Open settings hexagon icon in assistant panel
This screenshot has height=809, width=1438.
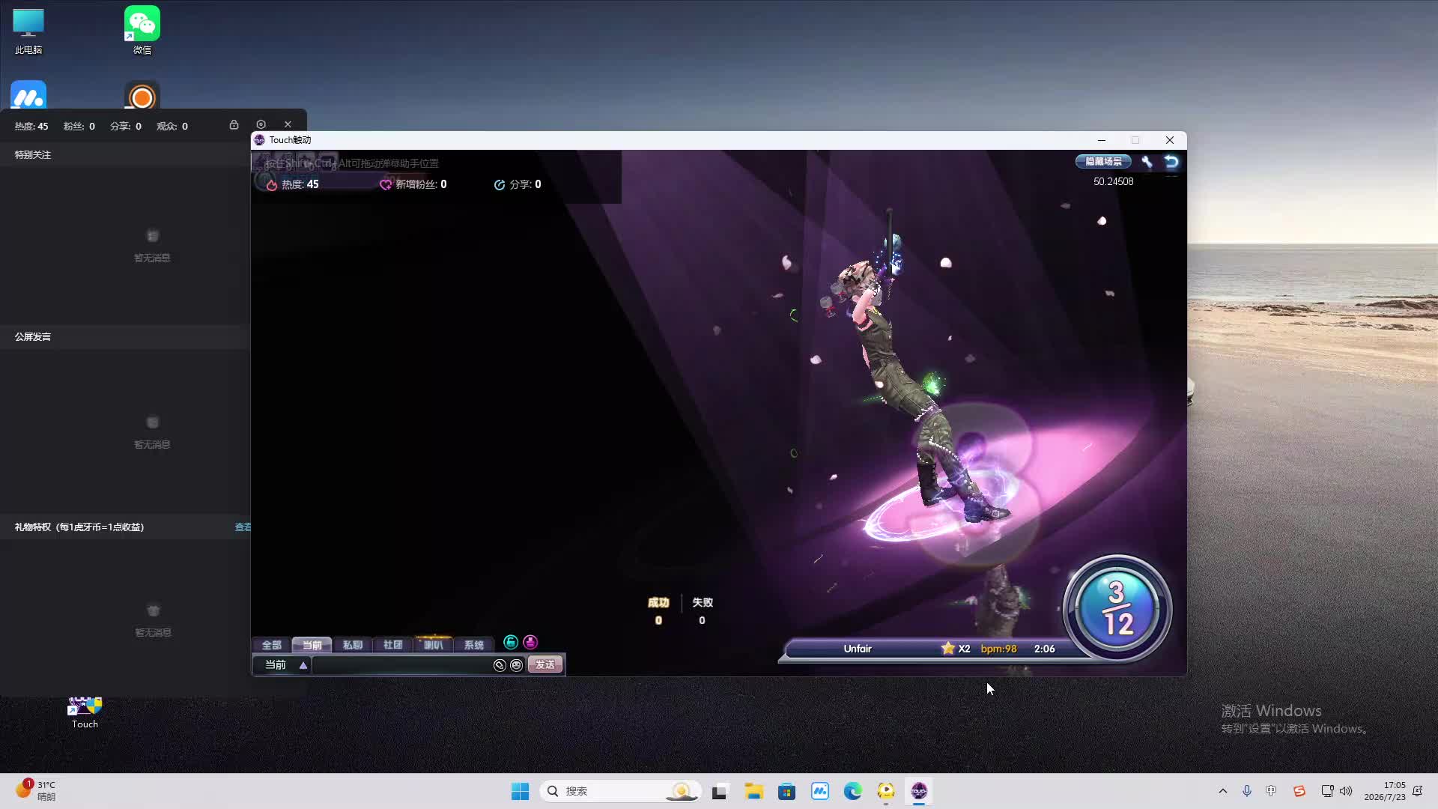tap(261, 124)
